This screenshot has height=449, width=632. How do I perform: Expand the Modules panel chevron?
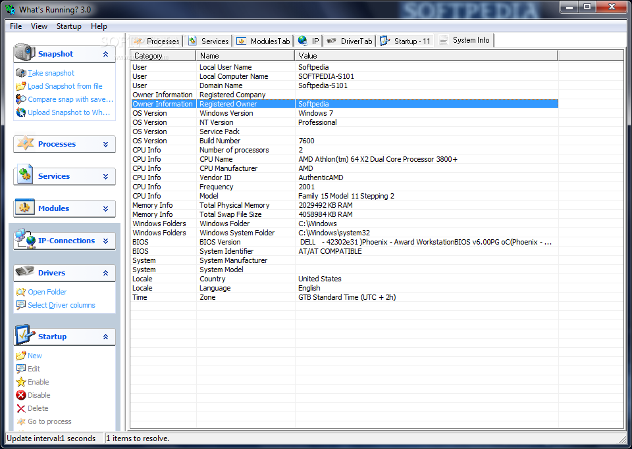(x=105, y=208)
